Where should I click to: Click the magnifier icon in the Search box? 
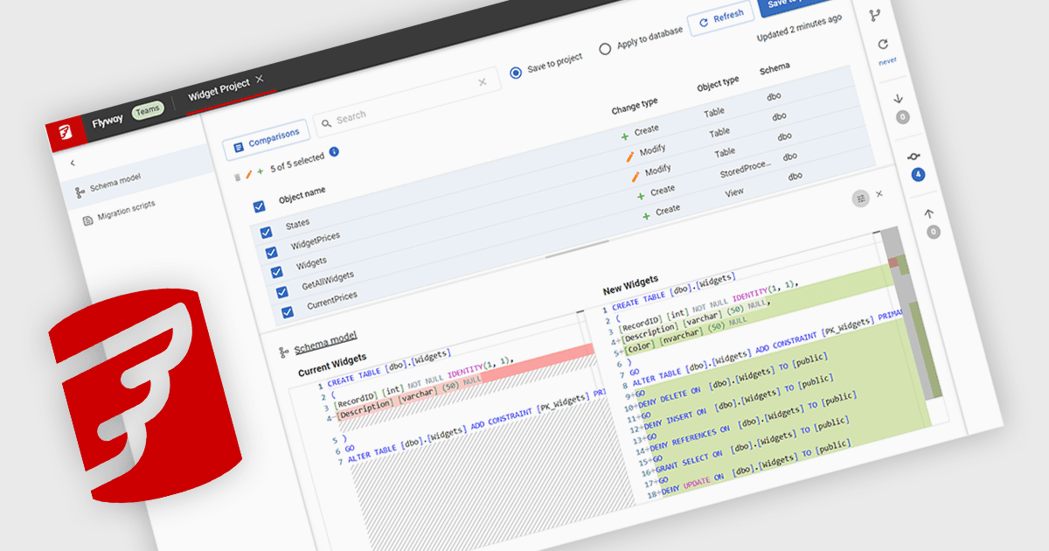[327, 123]
